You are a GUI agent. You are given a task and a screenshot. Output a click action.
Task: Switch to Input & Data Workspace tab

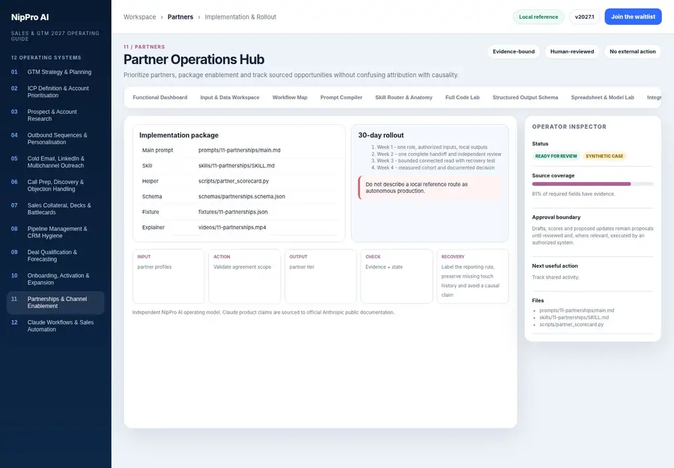(230, 98)
